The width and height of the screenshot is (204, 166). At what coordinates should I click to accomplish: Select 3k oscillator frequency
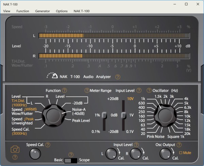pyautogui.click(x=172, y=96)
